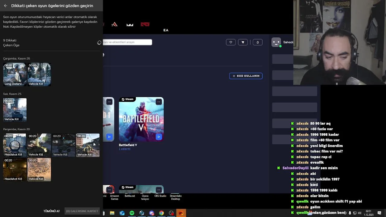Open the three-dot menu on Battlefield V card
This screenshot has height=217, width=386.
(x=159, y=102)
